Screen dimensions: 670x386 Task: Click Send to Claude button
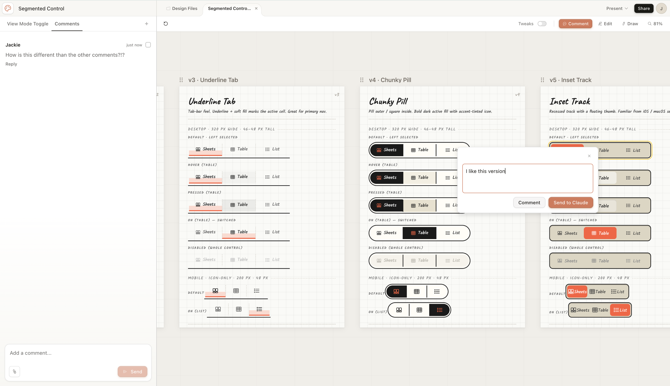[571, 202]
